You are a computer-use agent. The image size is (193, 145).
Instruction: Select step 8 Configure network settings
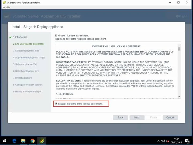28,85
